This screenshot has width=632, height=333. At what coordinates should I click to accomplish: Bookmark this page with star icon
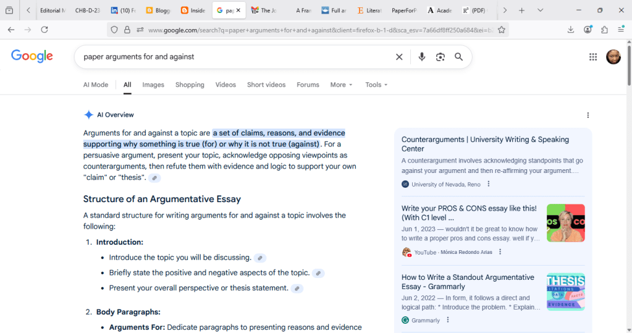(502, 30)
